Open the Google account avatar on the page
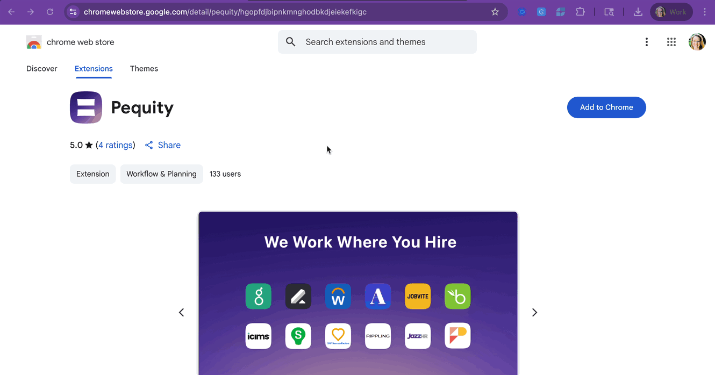The image size is (715, 375). [x=697, y=42]
